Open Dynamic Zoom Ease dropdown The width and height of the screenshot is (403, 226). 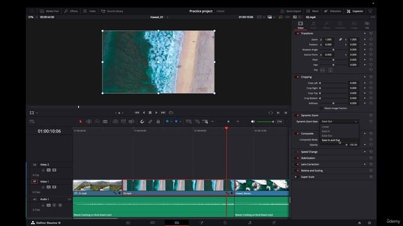[x=339, y=121]
